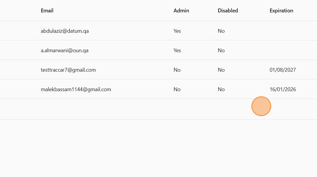
Task: Click Admin value for testtraccar7@gmail.com
Action: click(x=177, y=70)
